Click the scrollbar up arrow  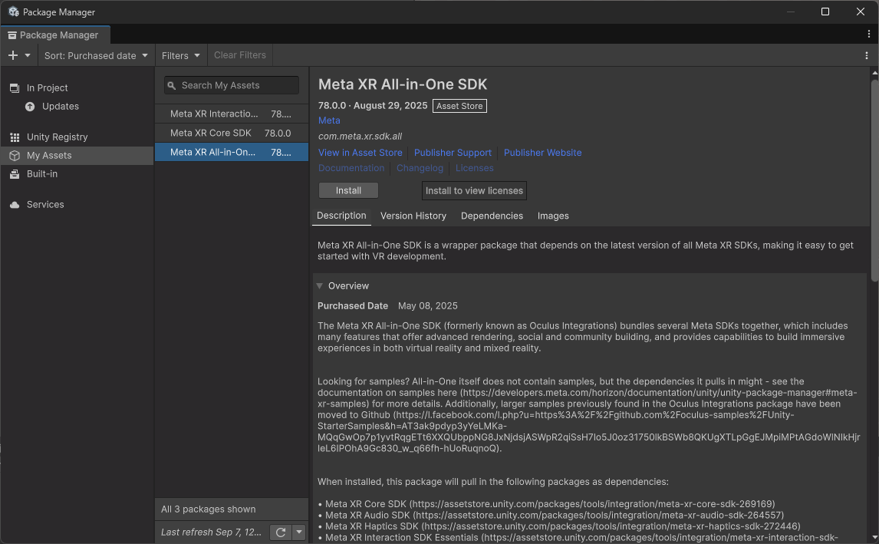tap(874, 73)
